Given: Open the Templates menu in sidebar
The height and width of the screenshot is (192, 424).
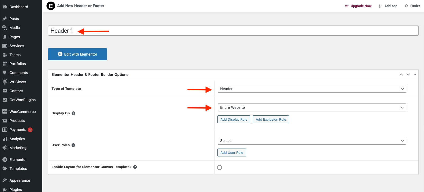Looking at the screenshot, I should tap(18, 169).
